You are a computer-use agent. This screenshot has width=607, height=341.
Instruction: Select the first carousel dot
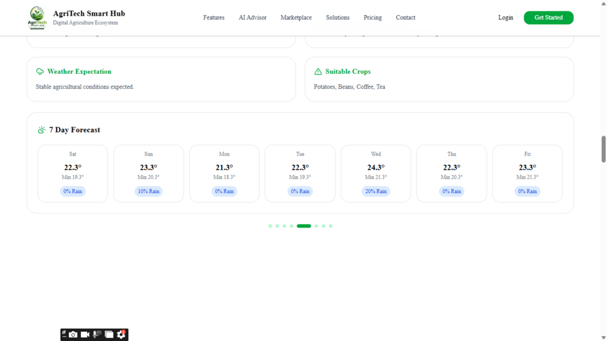pyautogui.click(x=270, y=226)
